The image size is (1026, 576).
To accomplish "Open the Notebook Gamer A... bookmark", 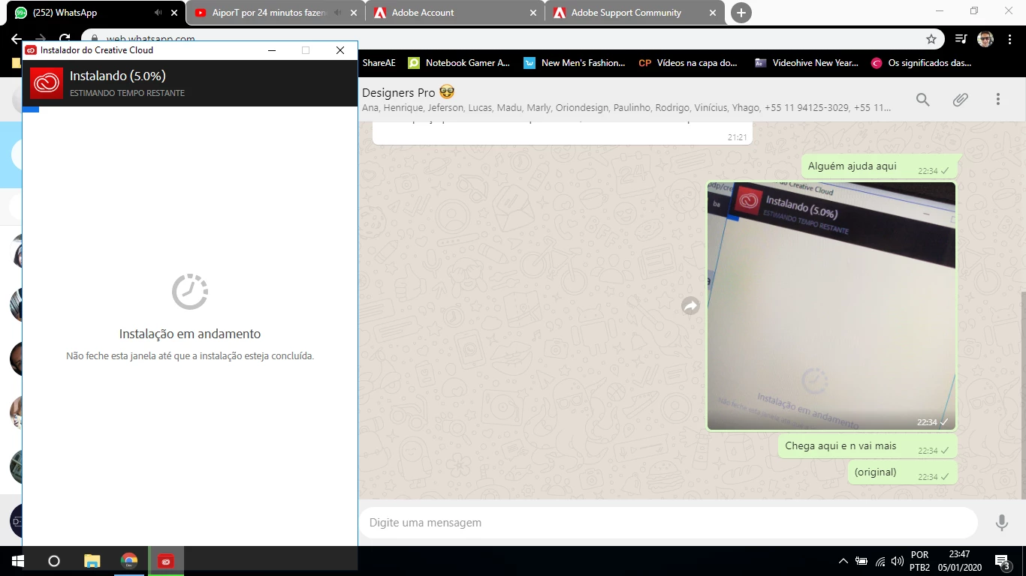I will tap(459, 63).
